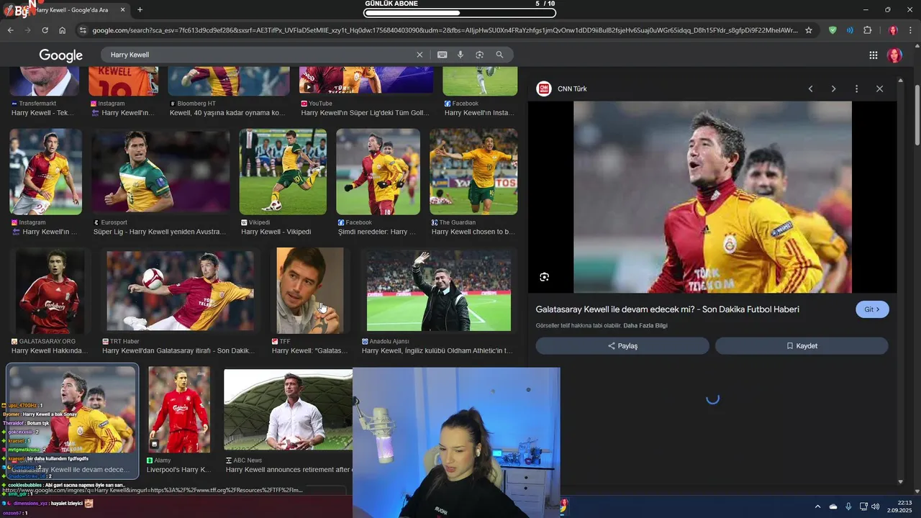Close the CNN Türk preview panel
The height and width of the screenshot is (518, 921).
(x=879, y=88)
